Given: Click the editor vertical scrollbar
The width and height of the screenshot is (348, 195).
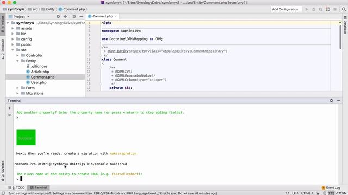Looking at the screenshot, I should coord(340,37).
